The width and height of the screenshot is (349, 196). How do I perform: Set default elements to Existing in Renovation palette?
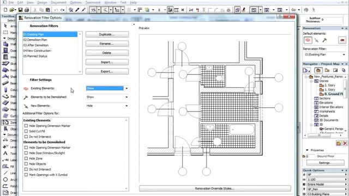pos(308,40)
